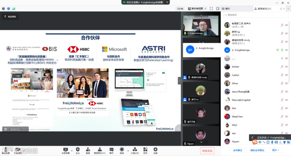Click 共享屏幕 in the bottom toolbar
Image resolution: width=291 pixels, height=156 pixels.
tap(65, 151)
